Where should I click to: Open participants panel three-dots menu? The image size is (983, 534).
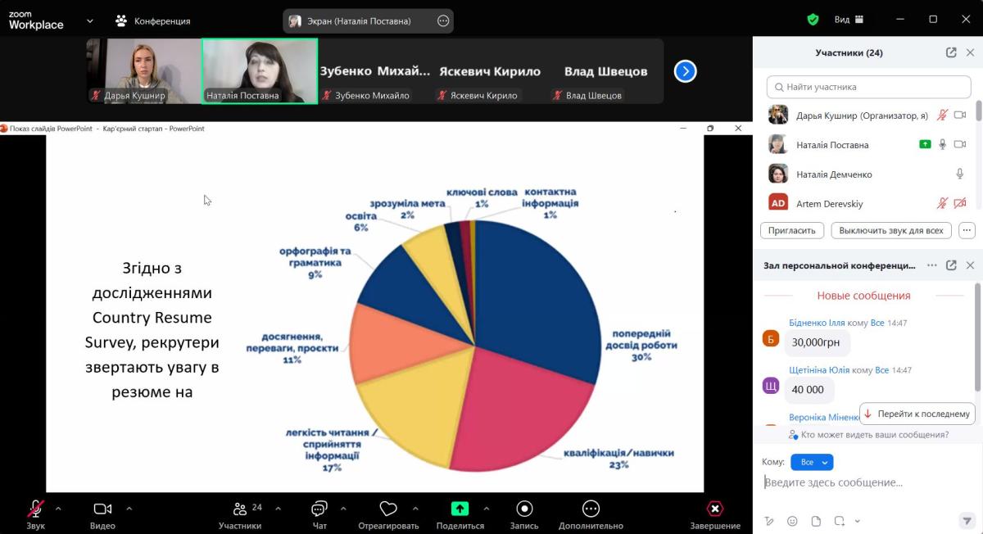tap(967, 230)
